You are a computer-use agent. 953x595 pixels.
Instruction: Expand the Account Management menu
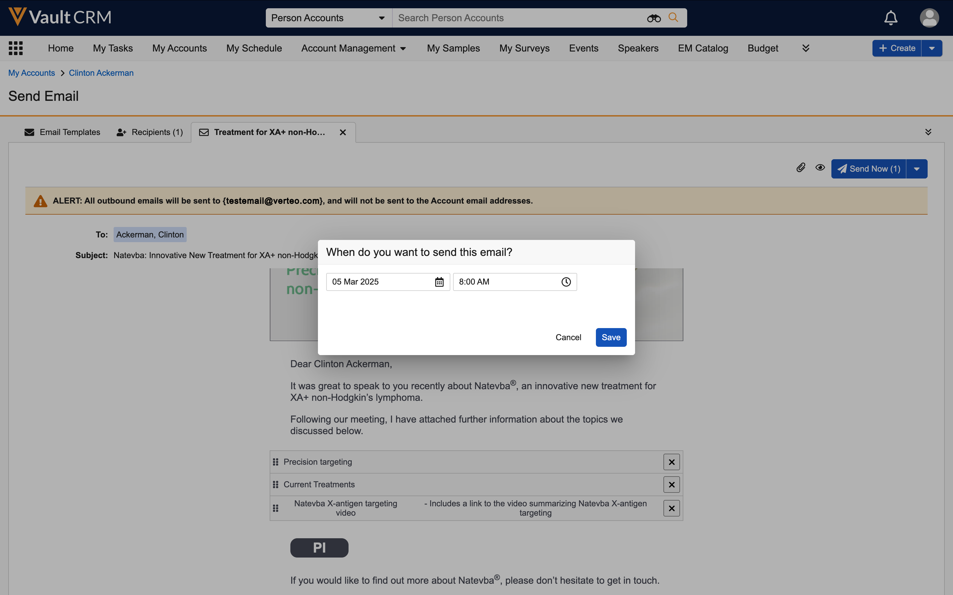click(353, 48)
